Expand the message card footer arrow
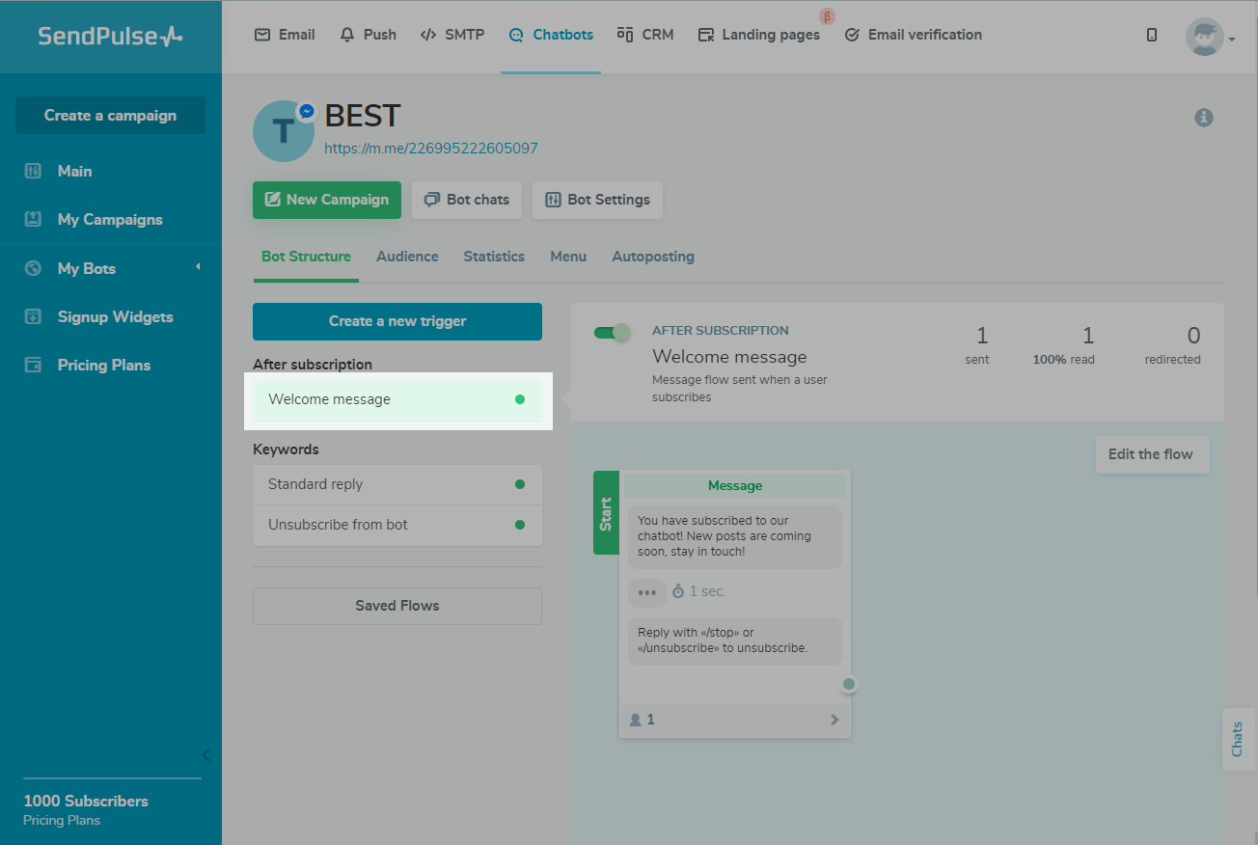 pos(834,720)
